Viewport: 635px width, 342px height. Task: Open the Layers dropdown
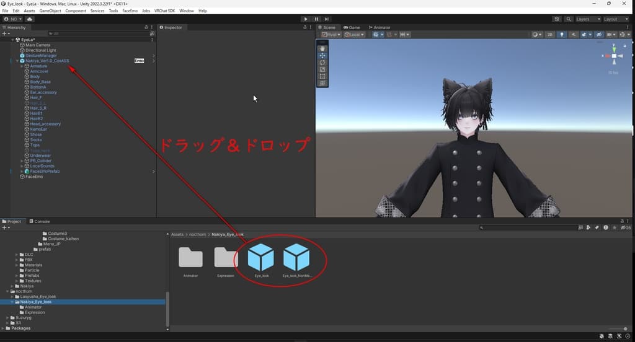pos(588,19)
